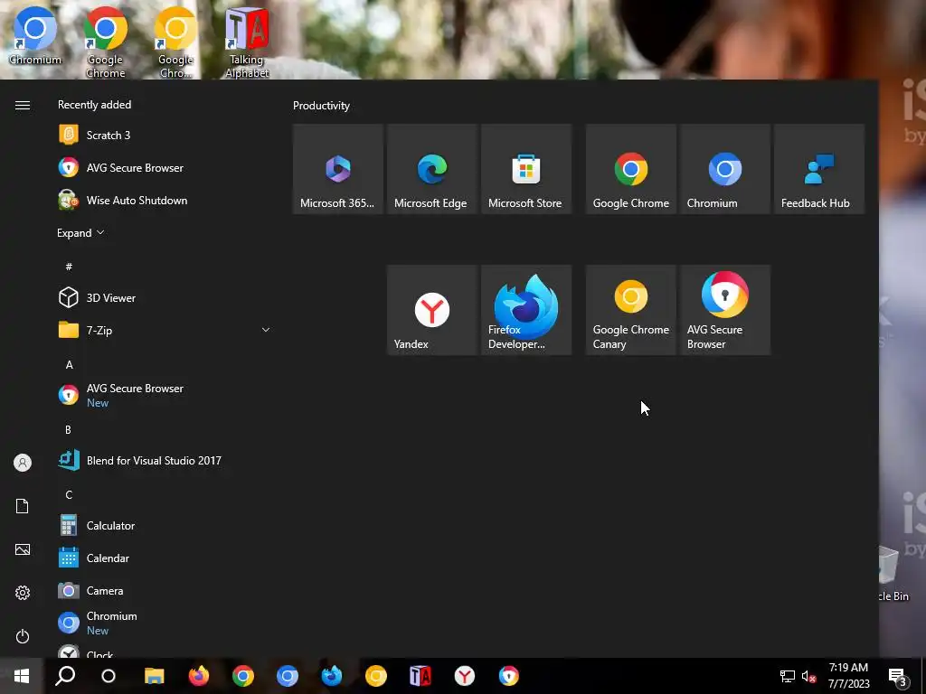Click the letter C section header
Image resolution: width=926 pixels, height=694 pixels.
[x=69, y=494]
